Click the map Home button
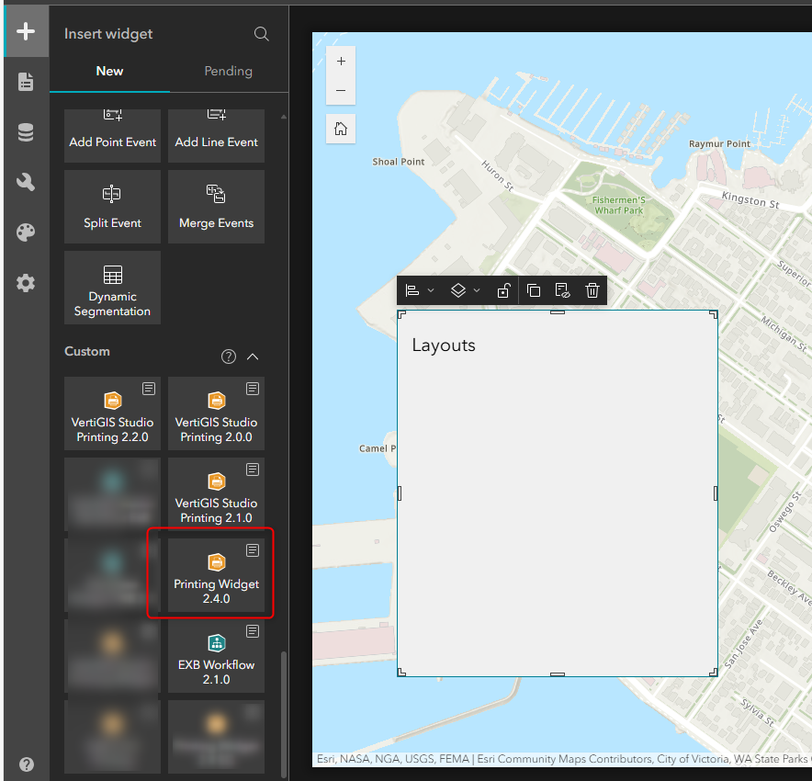 pyautogui.click(x=341, y=129)
